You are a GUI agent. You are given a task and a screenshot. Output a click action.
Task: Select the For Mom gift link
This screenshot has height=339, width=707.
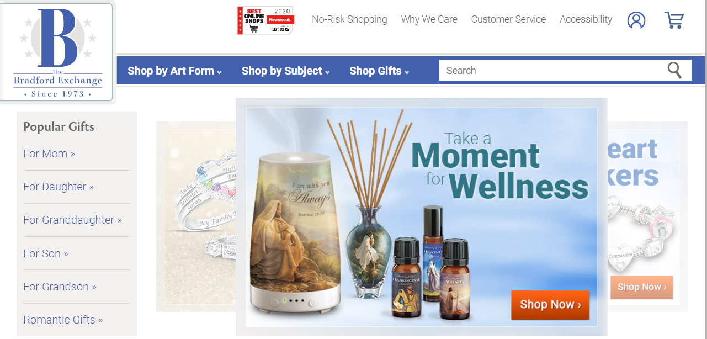pos(49,153)
